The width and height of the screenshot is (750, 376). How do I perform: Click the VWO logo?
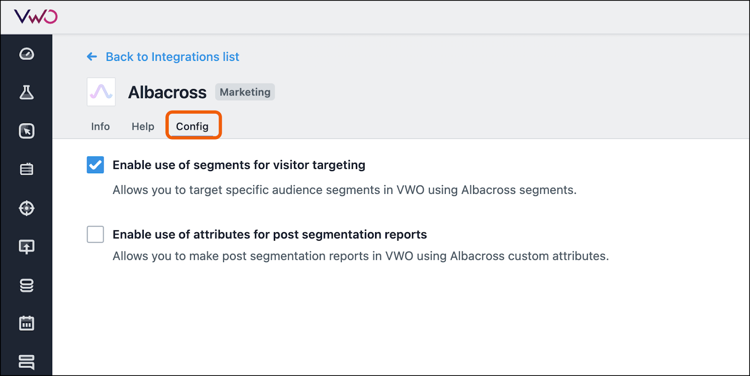[36, 17]
